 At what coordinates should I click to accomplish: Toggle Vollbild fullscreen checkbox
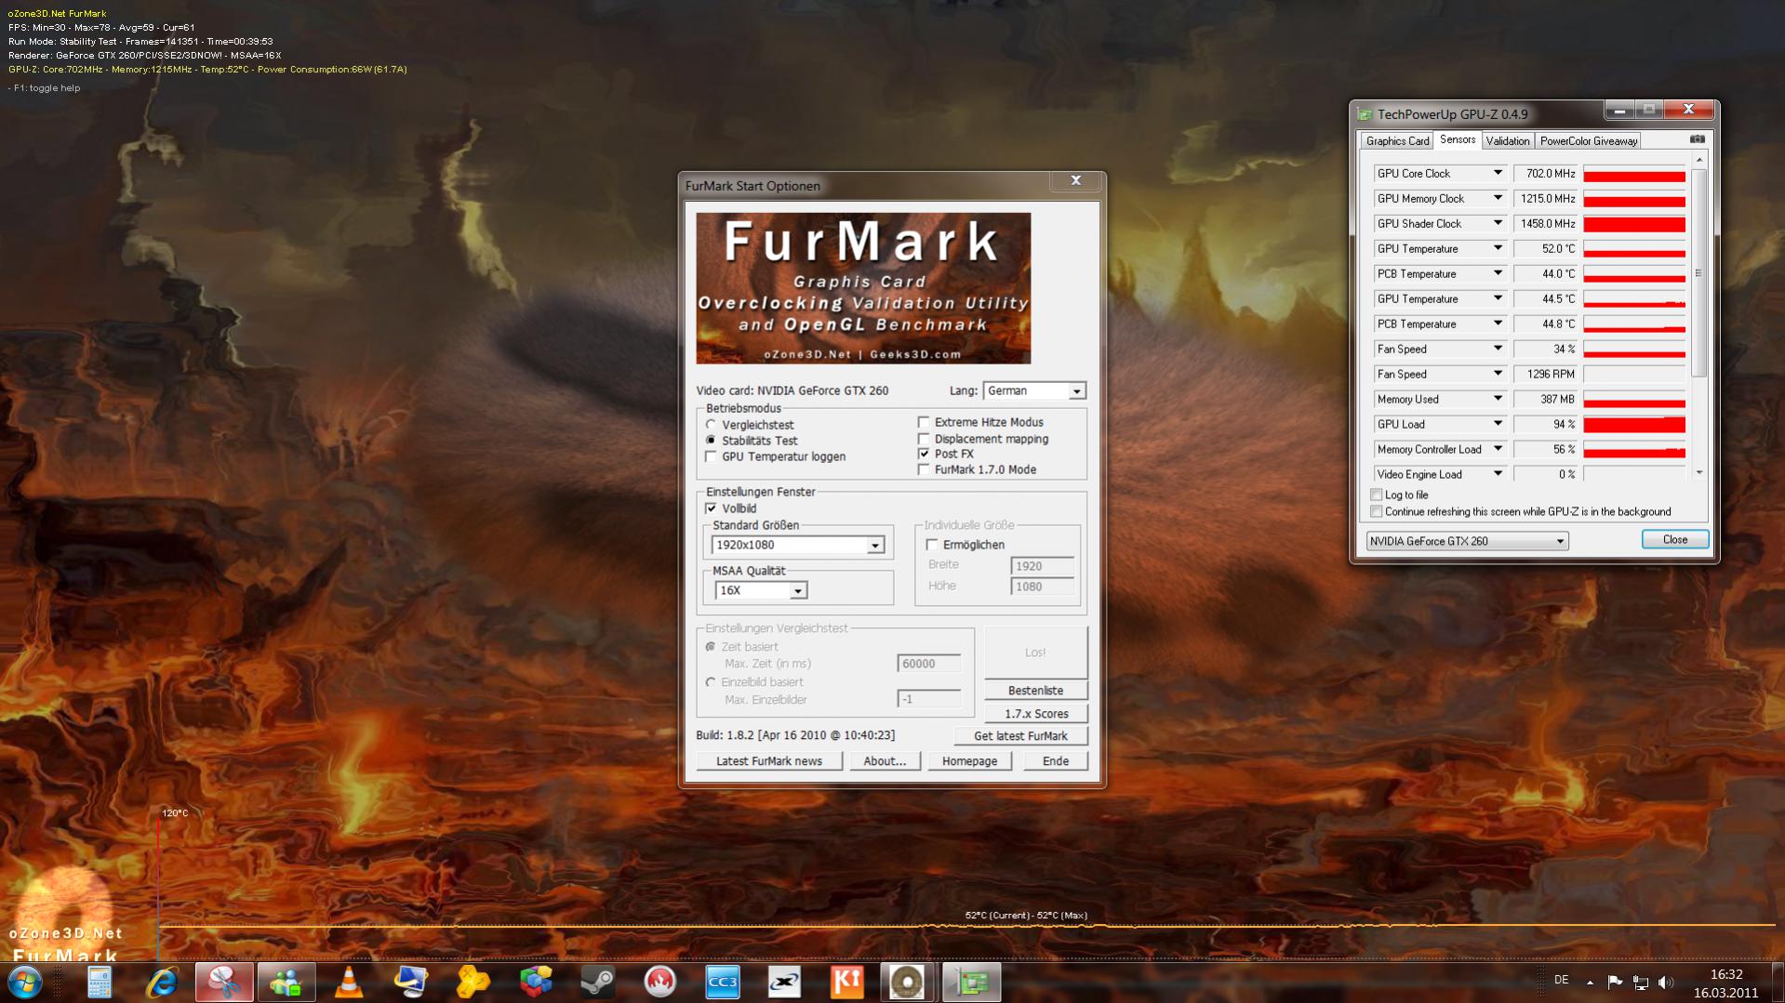pyautogui.click(x=712, y=508)
